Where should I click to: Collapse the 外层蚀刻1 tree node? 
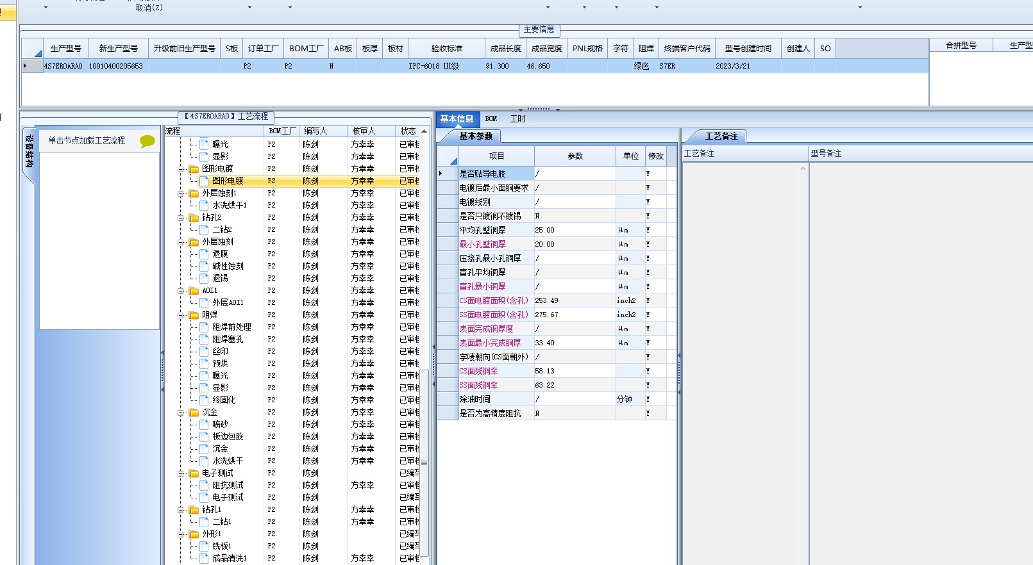click(x=181, y=194)
